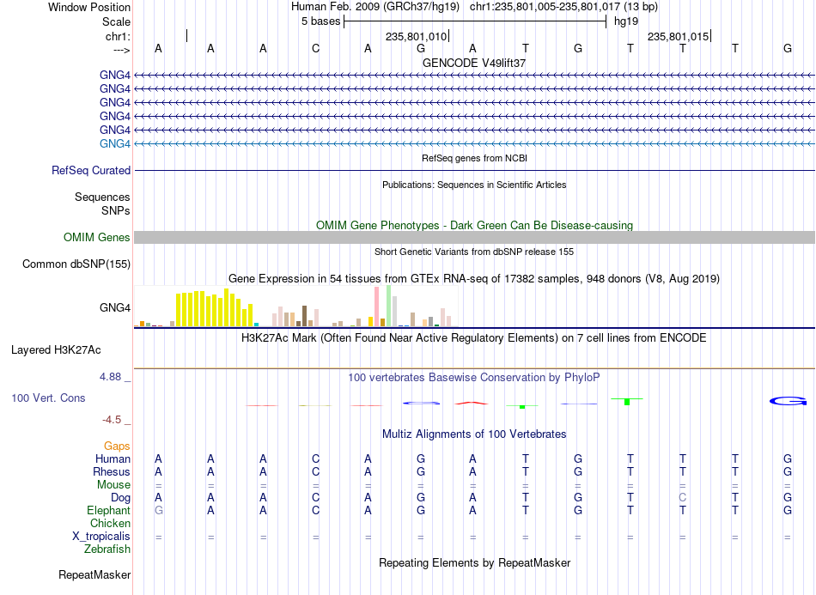Screen dimensions: 816x595
Task: Click the blue G PhyloP conservation glyph
Action: (788, 401)
